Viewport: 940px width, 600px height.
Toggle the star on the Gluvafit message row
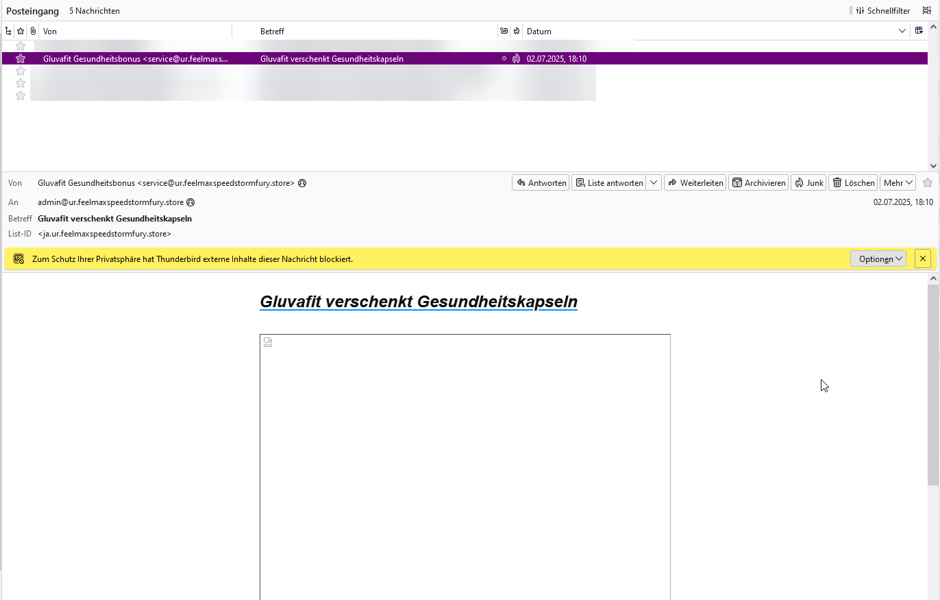pos(21,59)
